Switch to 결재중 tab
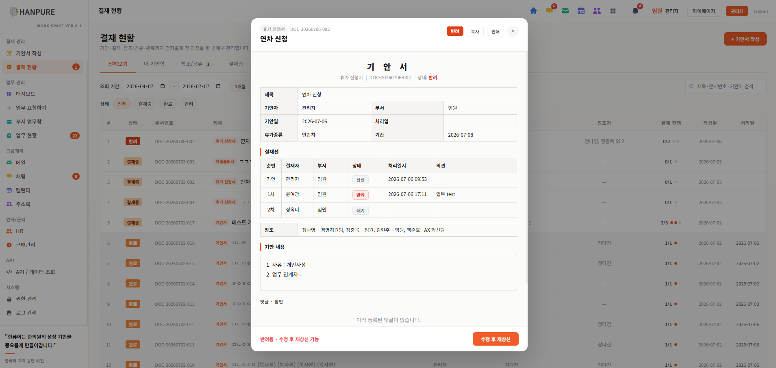 point(236,64)
